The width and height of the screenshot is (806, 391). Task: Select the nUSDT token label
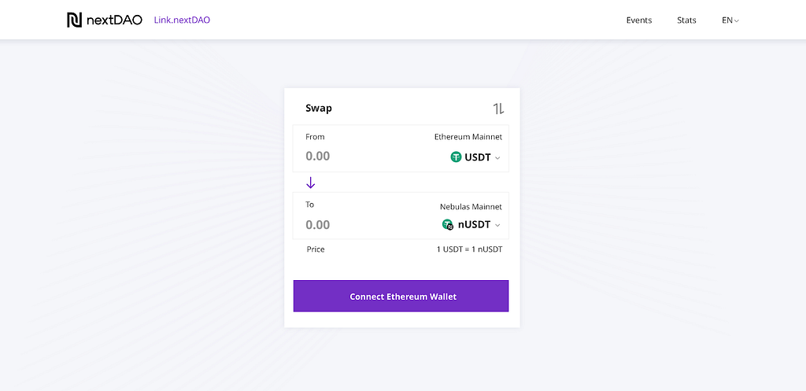(x=474, y=225)
